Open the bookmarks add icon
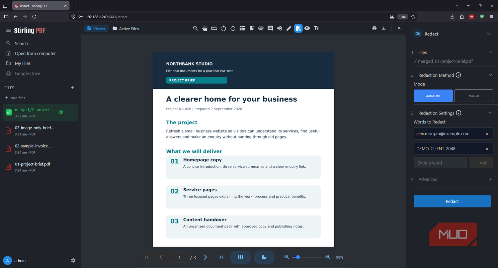Viewport: 498px width, 268px height. 252,29
